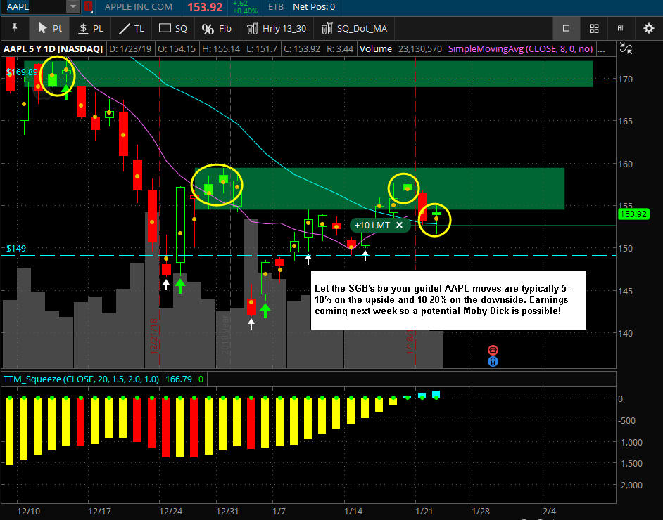Screen dimensions: 663x520
Task: Select the TL trendline tool
Action: click(x=132, y=28)
